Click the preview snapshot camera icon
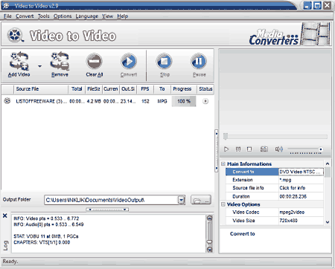Image resolution: width=335 pixels, height=269 pixels. click(264, 149)
